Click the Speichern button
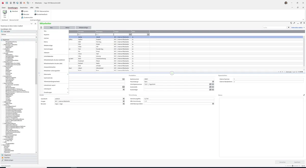The image size is (306, 168). click(x=297, y=162)
